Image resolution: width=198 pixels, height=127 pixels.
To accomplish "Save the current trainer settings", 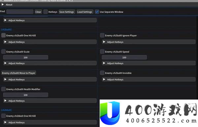I will point(67,12).
